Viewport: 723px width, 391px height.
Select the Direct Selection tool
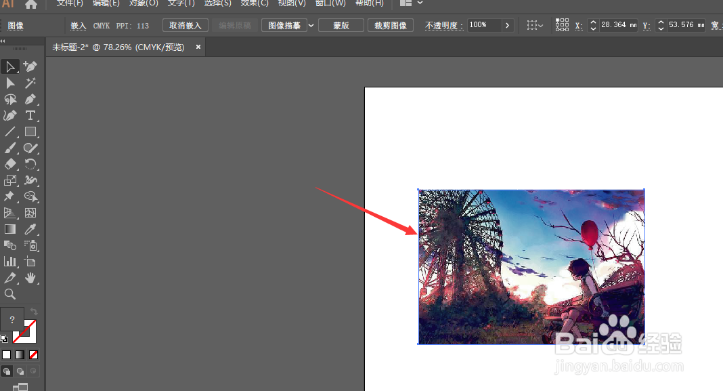pos(10,83)
